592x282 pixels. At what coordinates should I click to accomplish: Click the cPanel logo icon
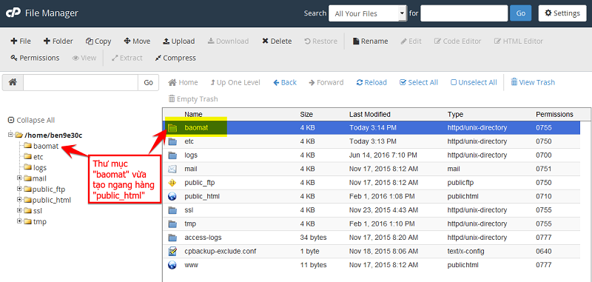[13, 13]
